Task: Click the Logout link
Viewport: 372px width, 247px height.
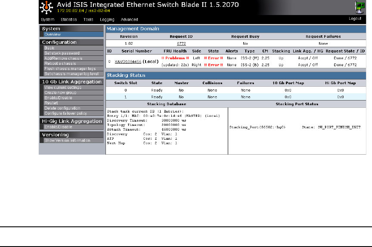Action: (x=355, y=18)
